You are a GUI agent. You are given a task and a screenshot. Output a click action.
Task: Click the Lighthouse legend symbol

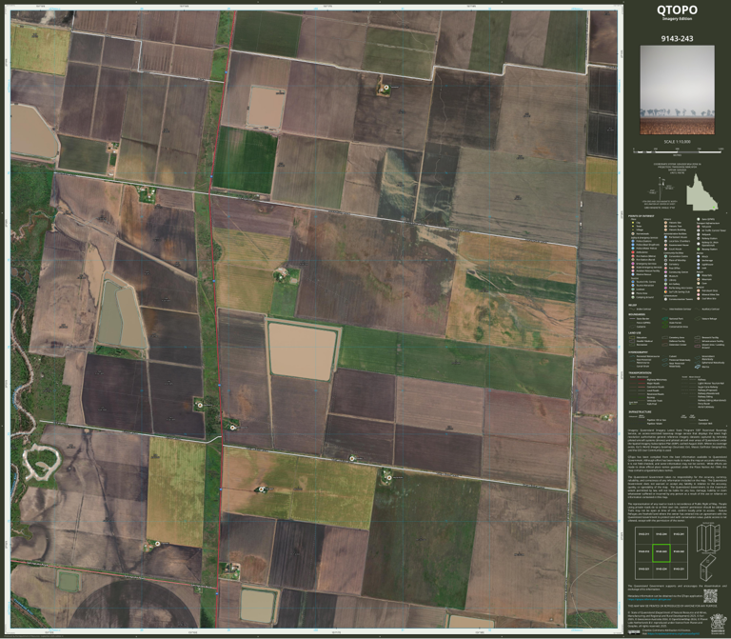(x=699, y=265)
